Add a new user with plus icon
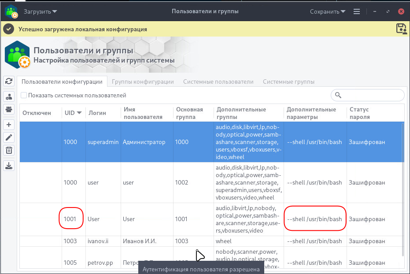This screenshot has width=410, height=274. coord(9,124)
